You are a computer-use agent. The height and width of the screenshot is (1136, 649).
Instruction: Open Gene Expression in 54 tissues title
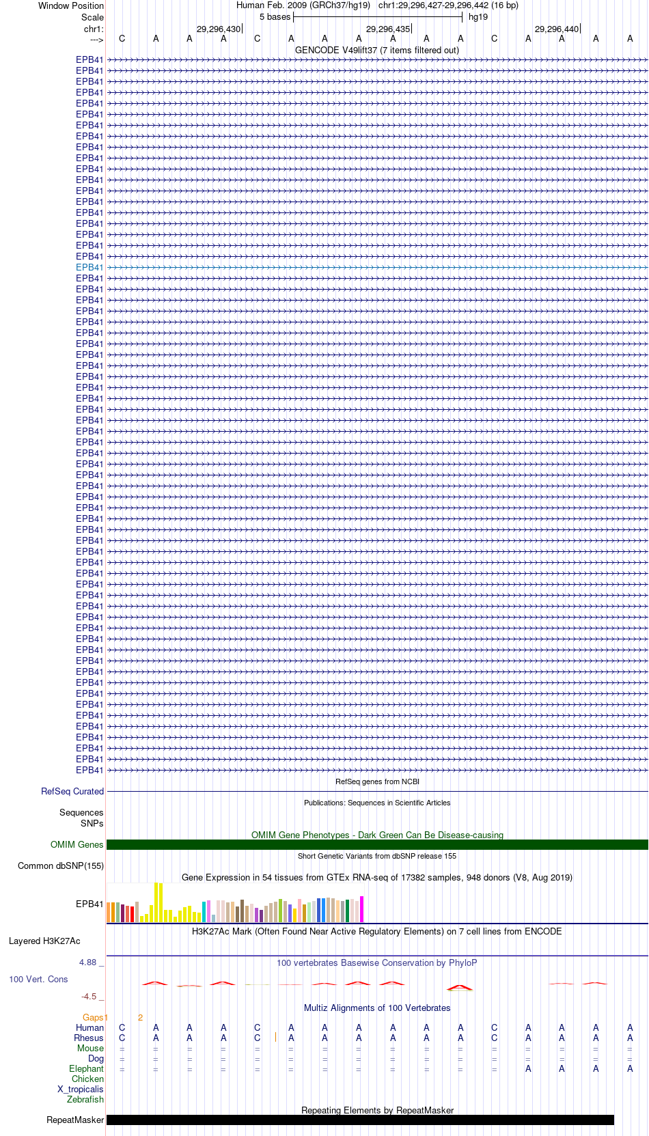377,877
